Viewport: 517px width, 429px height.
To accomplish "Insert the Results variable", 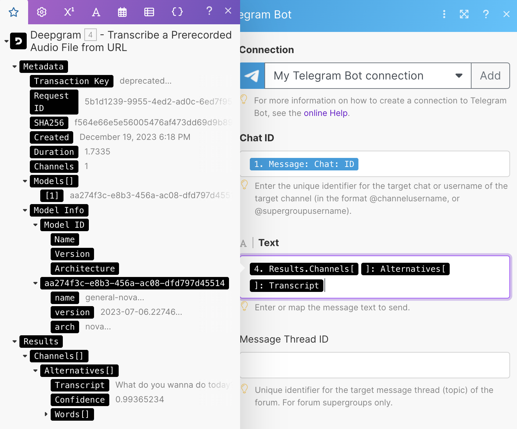I will (x=41, y=342).
